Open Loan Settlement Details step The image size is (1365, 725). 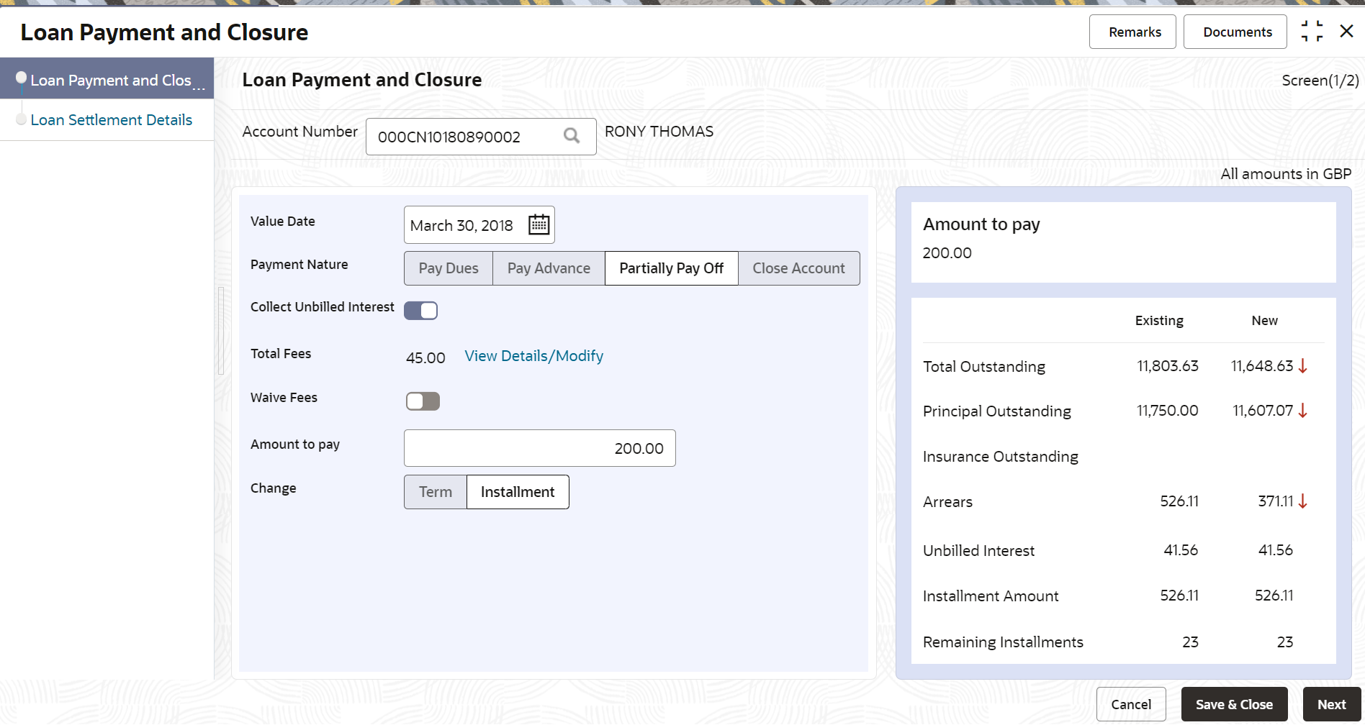pyautogui.click(x=112, y=120)
